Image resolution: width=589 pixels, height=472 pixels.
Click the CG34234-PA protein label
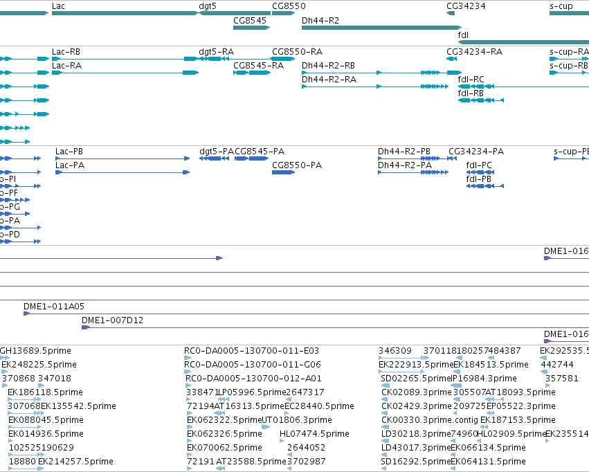click(476, 152)
